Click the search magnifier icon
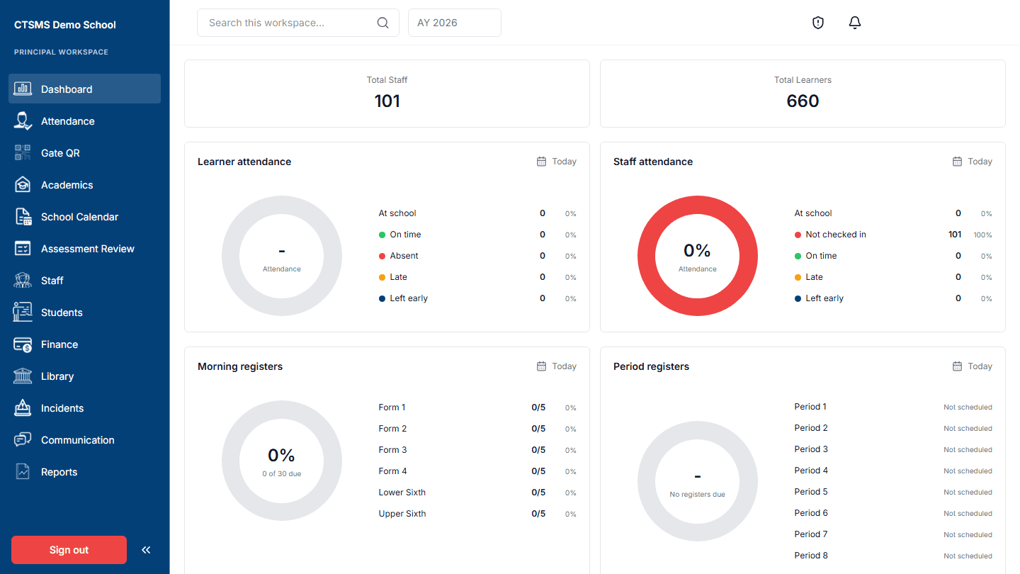This screenshot has width=1020, height=574. click(383, 23)
